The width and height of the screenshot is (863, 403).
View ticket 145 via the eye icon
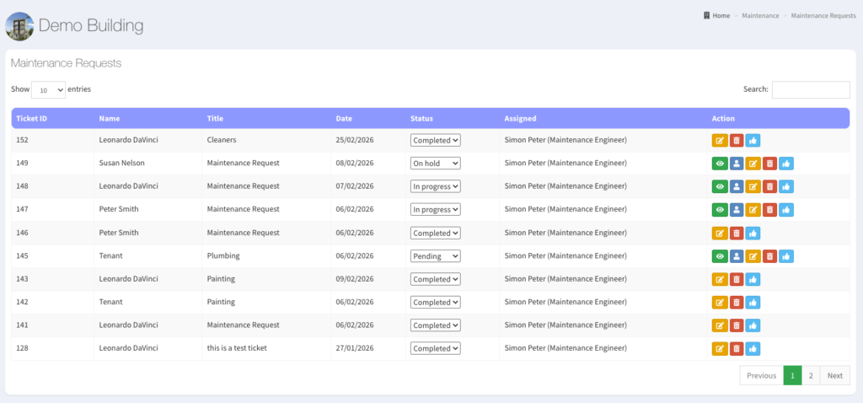click(720, 256)
